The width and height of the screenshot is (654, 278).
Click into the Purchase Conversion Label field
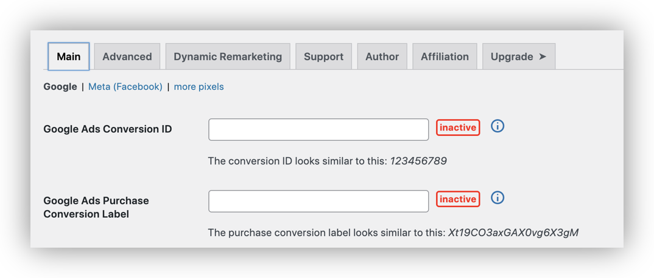tap(318, 201)
